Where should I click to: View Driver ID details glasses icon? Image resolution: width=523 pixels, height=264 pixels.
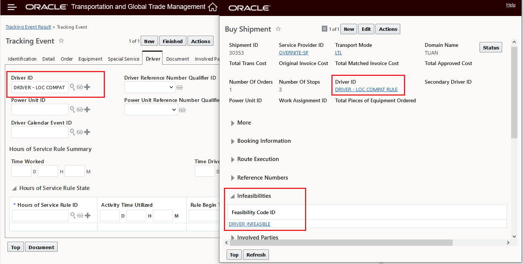click(80, 87)
